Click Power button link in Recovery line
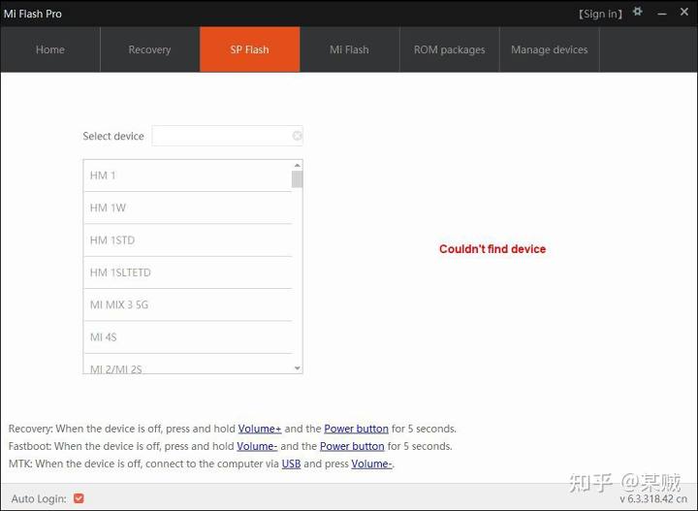 (356, 429)
